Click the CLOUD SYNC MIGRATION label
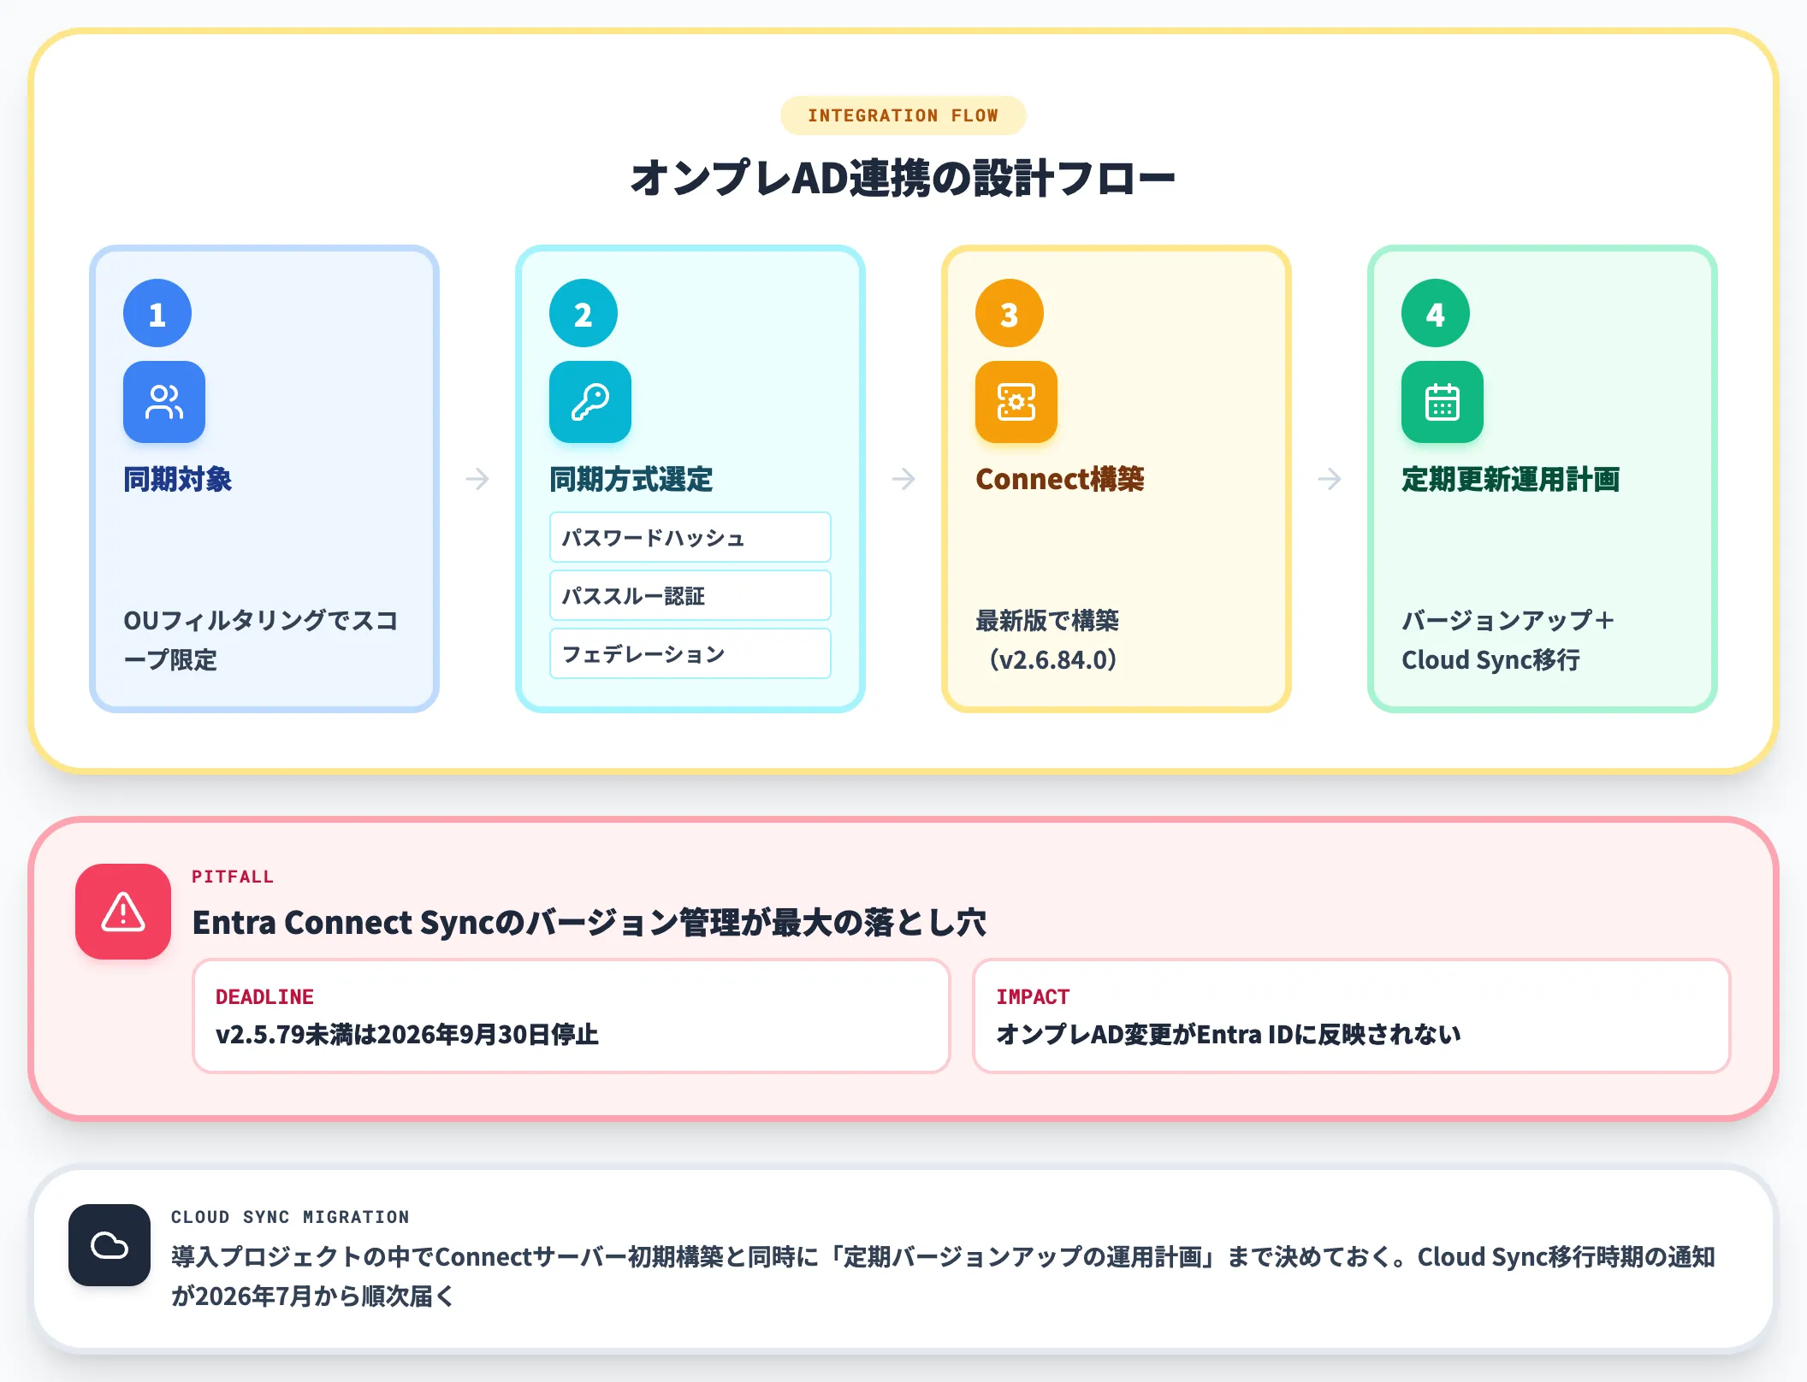The image size is (1807, 1382). (x=290, y=1217)
